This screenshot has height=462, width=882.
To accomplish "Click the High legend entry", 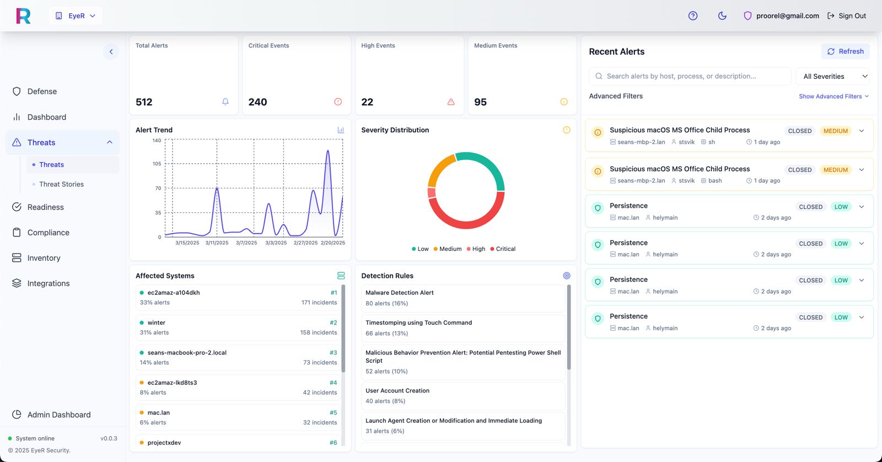I will click(476, 249).
